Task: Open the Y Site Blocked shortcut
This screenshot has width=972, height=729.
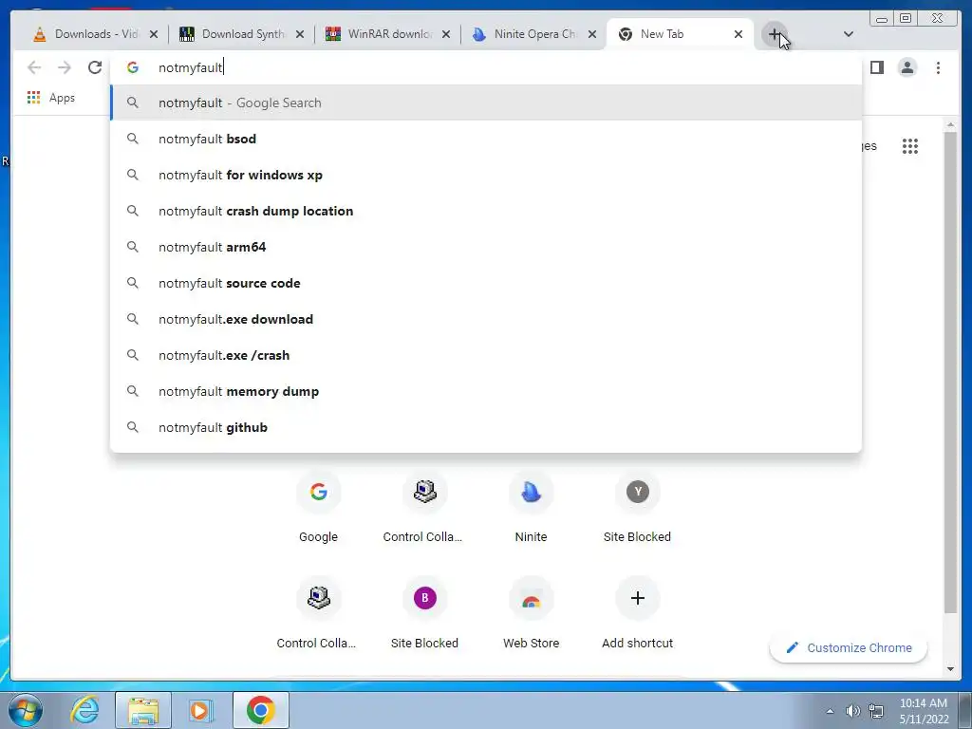Action: 637,507
